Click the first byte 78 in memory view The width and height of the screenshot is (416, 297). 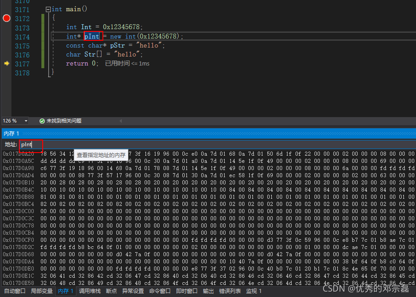(44, 154)
